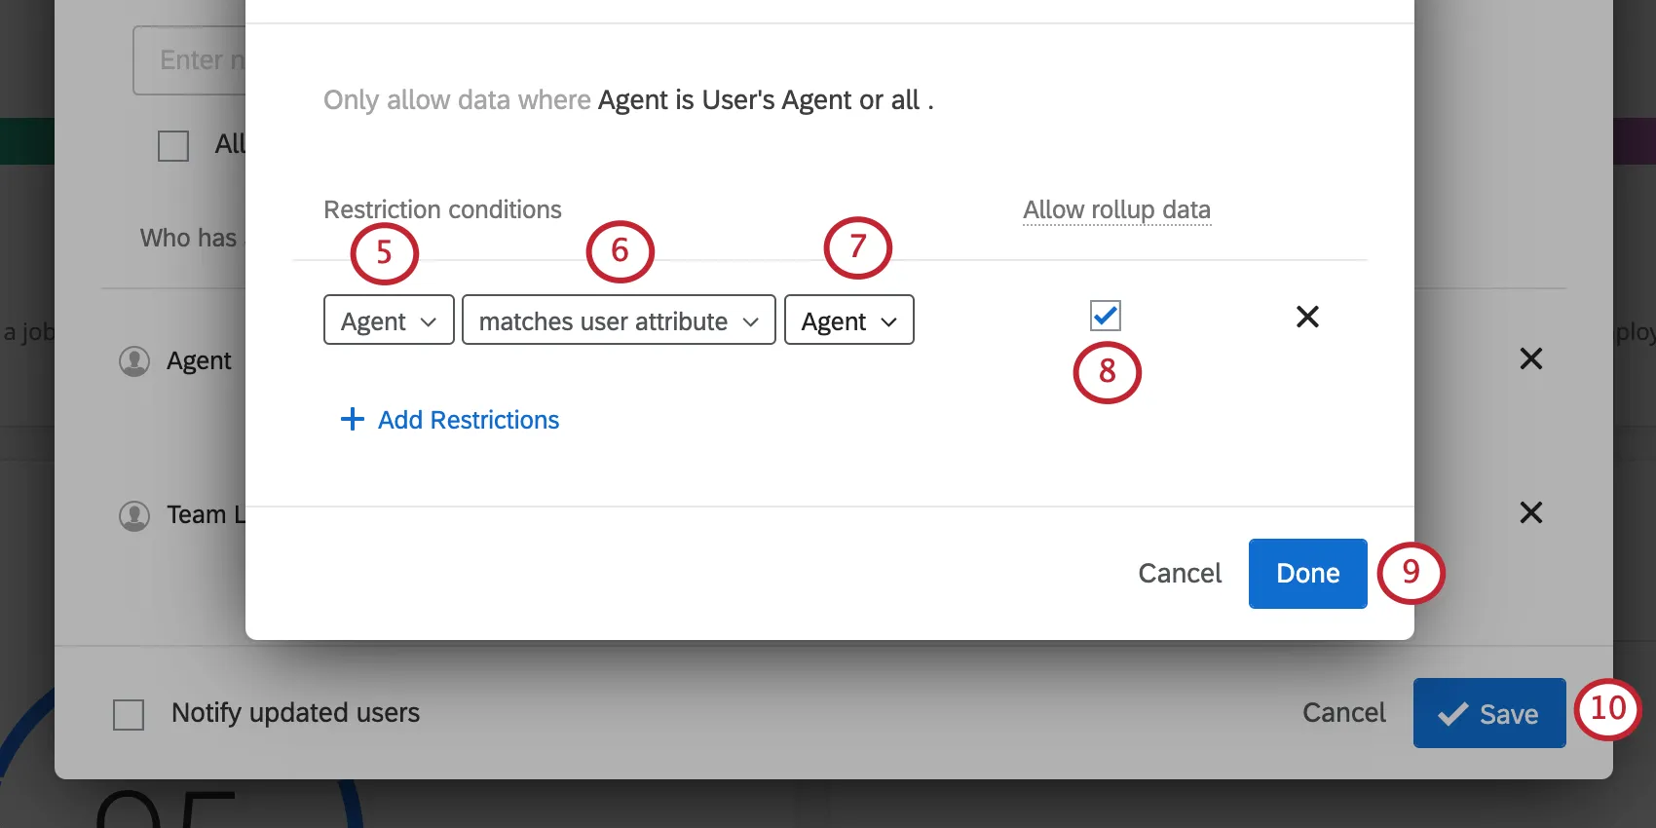The width and height of the screenshot is (1656, 828).
Task: Remove the restriction condition with the X icon
Action: tap(1307, 317)
